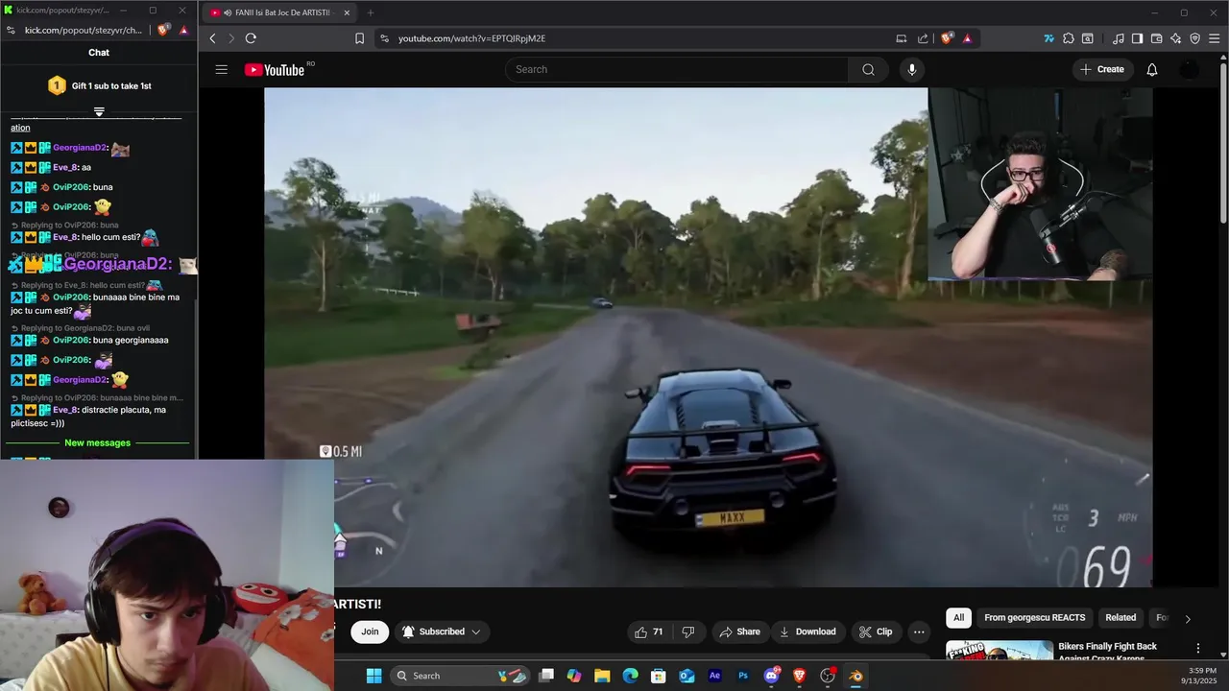This screenshot has width=1229, height=691.
Task: Focus the YouTube search field
Action: (677, 69)
